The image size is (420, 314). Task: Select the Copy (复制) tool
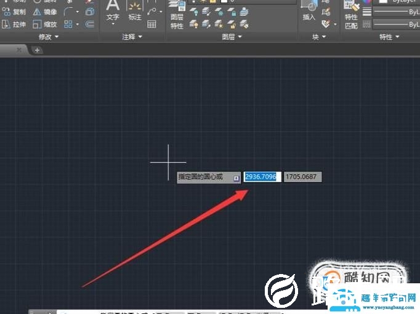tap(14, 12)
